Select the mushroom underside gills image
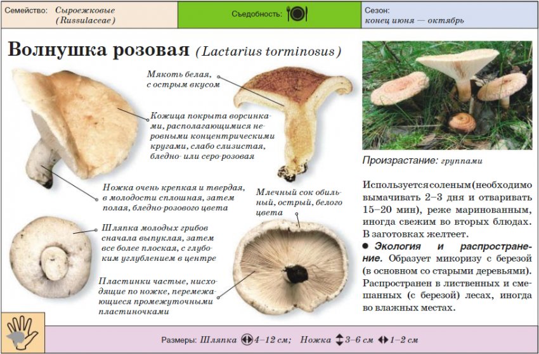539x354 pixels. pos(291,267)
